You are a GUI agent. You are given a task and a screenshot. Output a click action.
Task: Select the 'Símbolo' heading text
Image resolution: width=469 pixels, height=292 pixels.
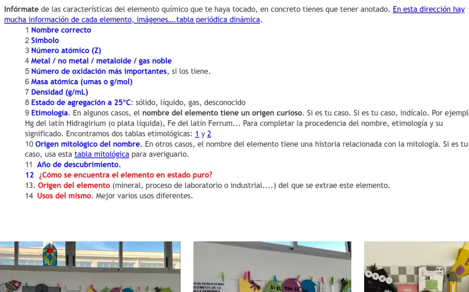[x=45, y=40]
